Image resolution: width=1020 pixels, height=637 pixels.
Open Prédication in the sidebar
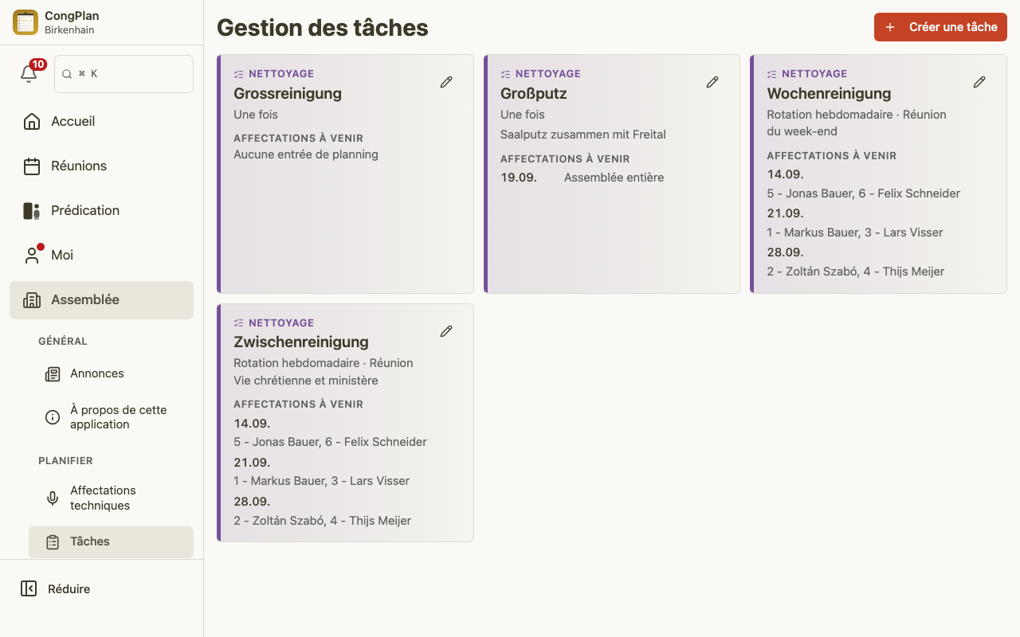point(102,210)
